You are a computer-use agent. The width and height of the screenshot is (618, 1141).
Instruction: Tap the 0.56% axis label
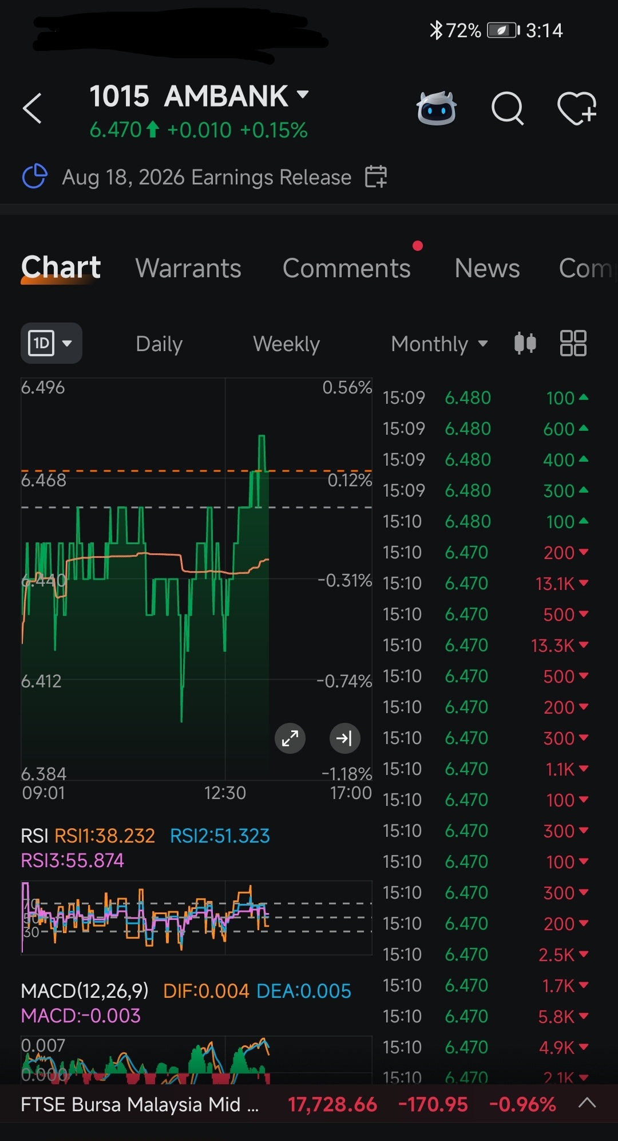pyautogui.click(x=347, y=388)
